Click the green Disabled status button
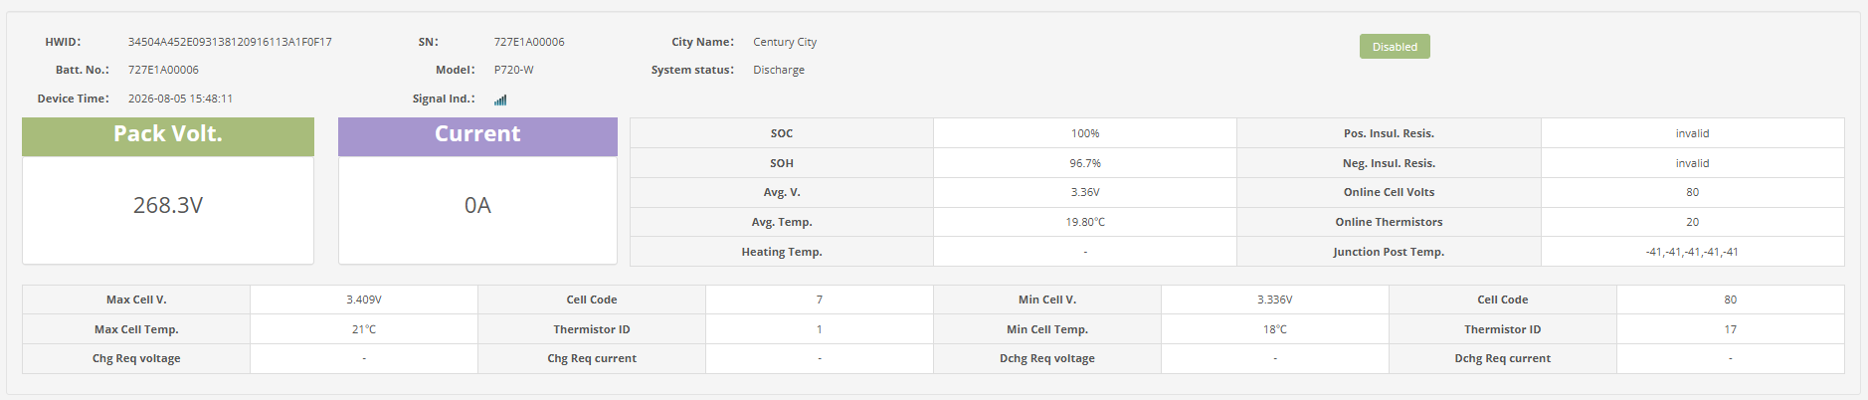Viewport: 1868px width, 400px height. click(1395, 47)
